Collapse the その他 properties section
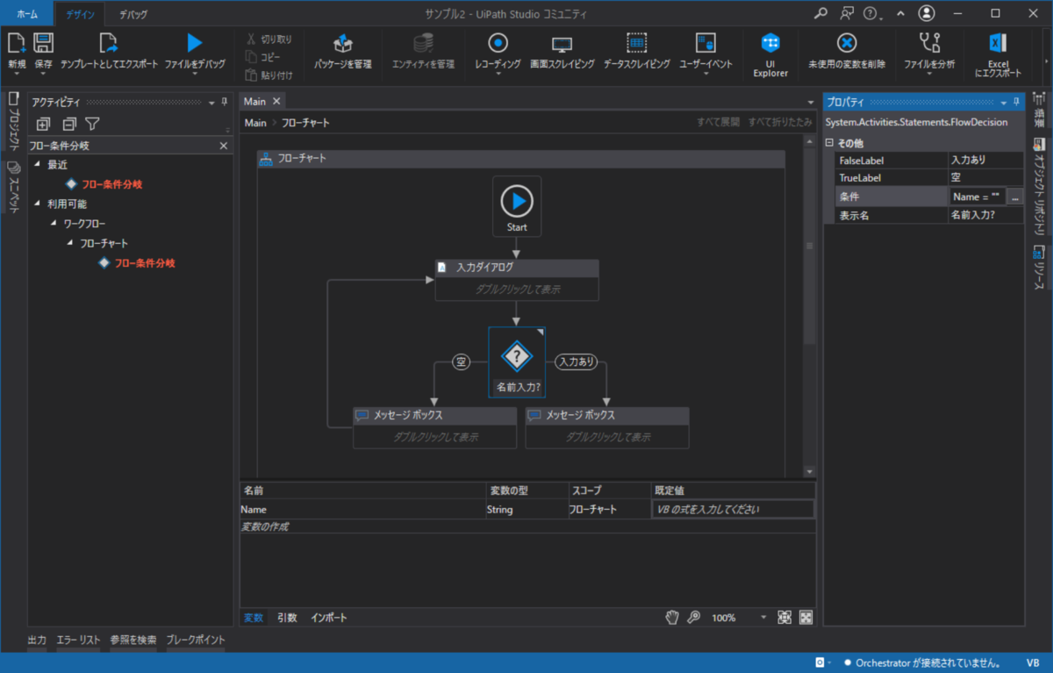1053x673 pixels. click(830, 142)
